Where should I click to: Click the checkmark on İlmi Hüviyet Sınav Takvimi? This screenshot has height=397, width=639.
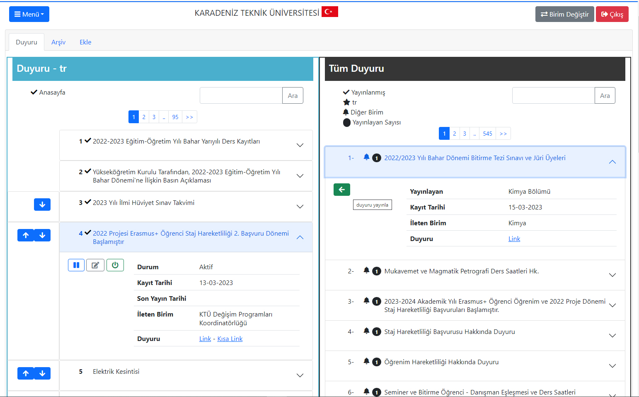point(88,202)
